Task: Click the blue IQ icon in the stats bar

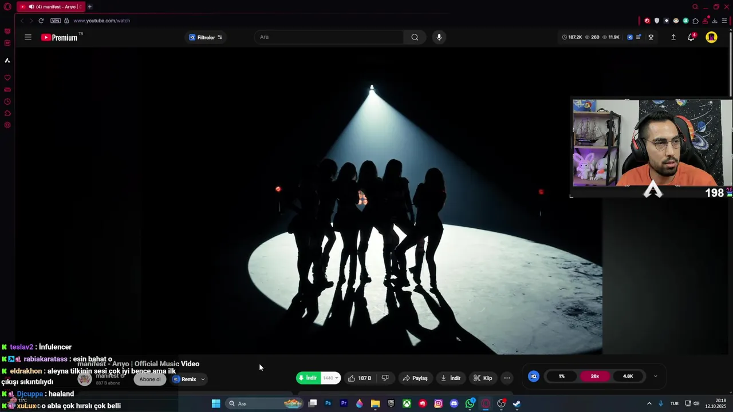Action: (630, 37)
